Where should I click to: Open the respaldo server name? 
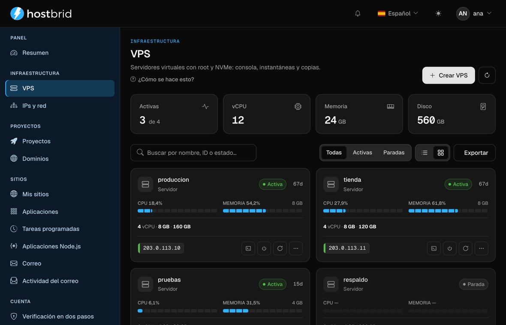pos(355,280)
